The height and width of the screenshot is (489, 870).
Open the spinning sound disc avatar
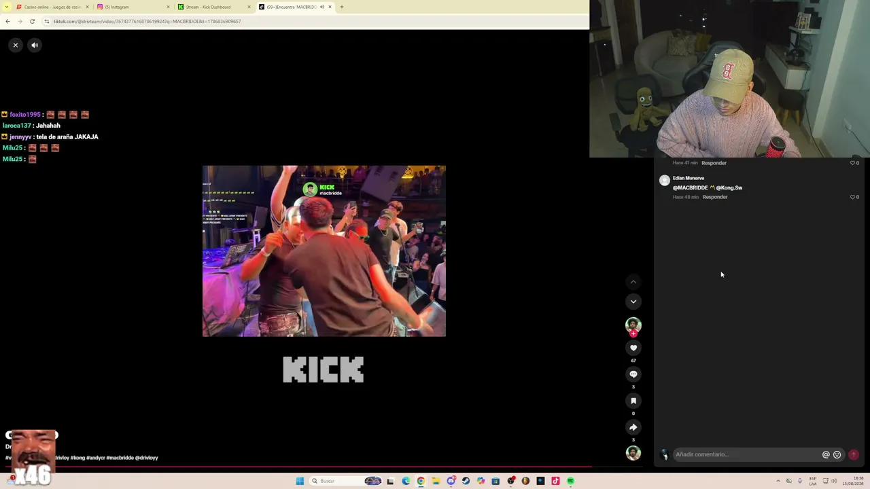[633, 453]
